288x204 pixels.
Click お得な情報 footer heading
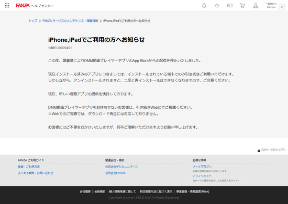point(200,160)
